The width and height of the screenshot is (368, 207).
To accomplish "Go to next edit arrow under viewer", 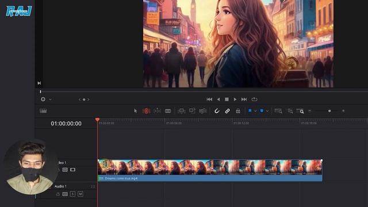I will (x=89, y=99).
